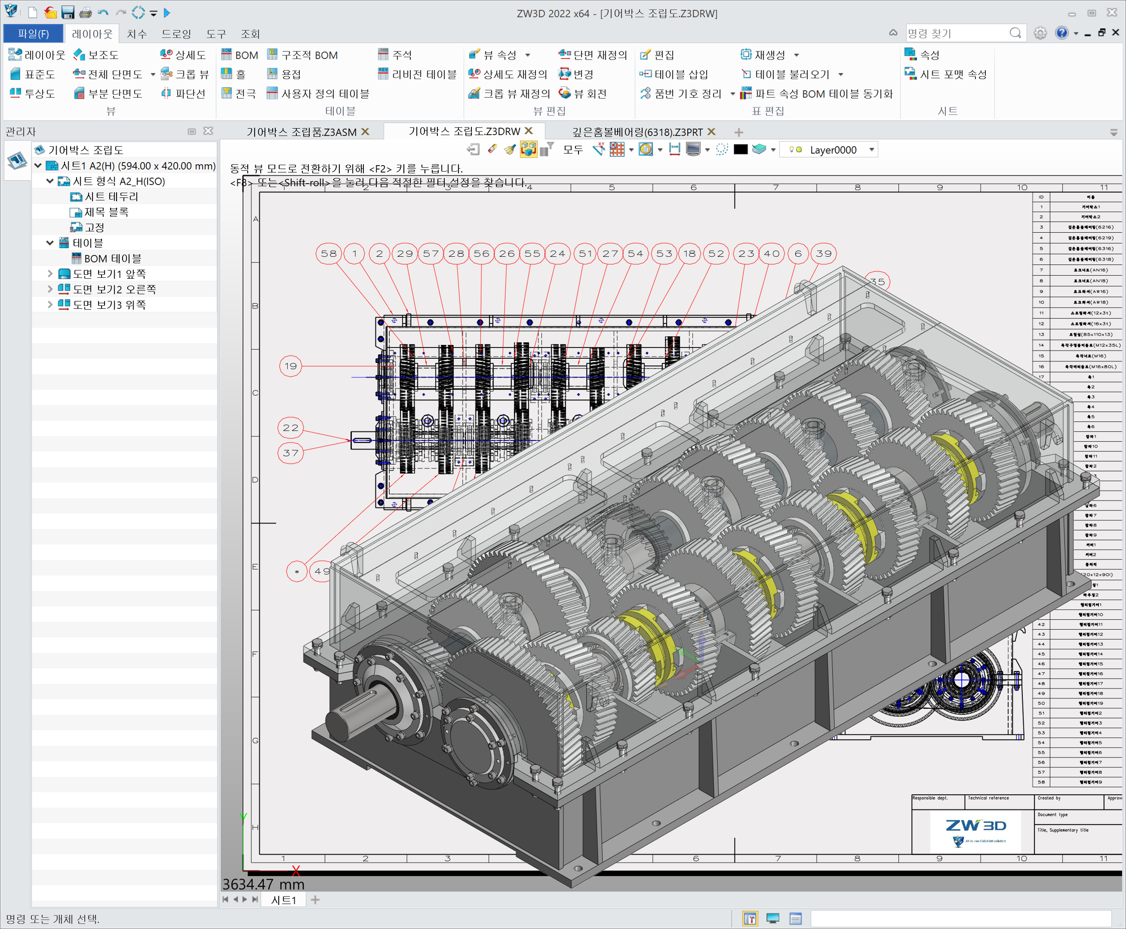Switch to the 드로잉 ribbon tab
The height and width of the screenshot is (929, 1126).
tap(176, 34)
